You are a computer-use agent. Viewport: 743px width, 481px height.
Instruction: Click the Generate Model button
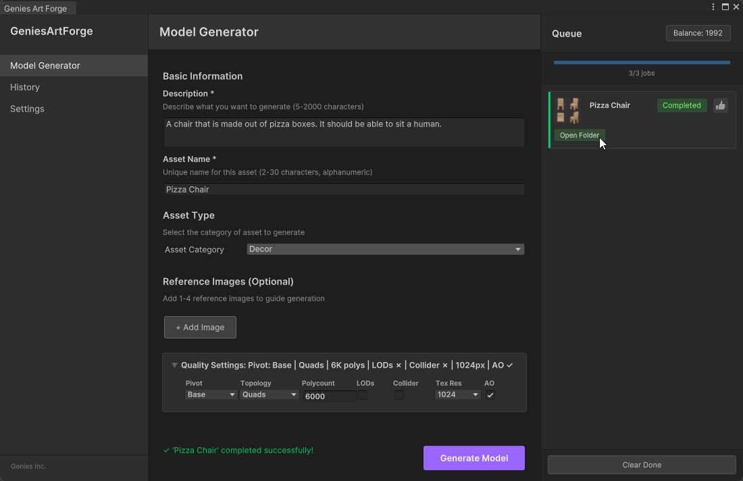pos(473,458)
